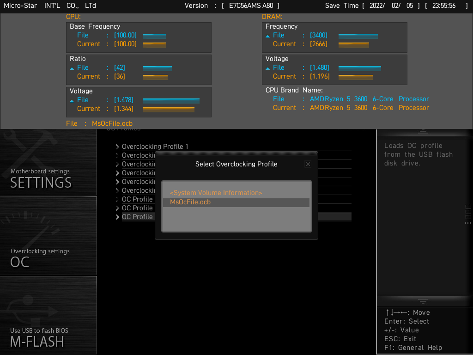The height and width of the screenshot is (355, 473).
Task: Open the System Volume Information folder
Action: (216, 193)
